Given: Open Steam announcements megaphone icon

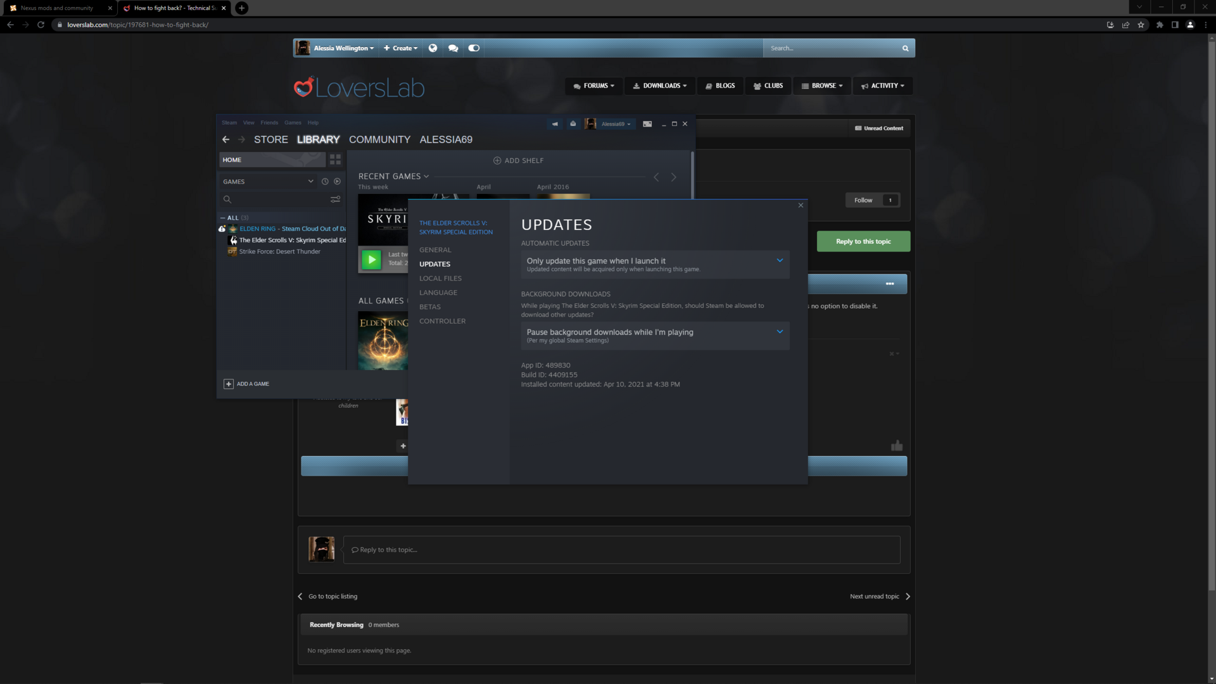Looking at the screenshot, I should (x=555, y=124).
